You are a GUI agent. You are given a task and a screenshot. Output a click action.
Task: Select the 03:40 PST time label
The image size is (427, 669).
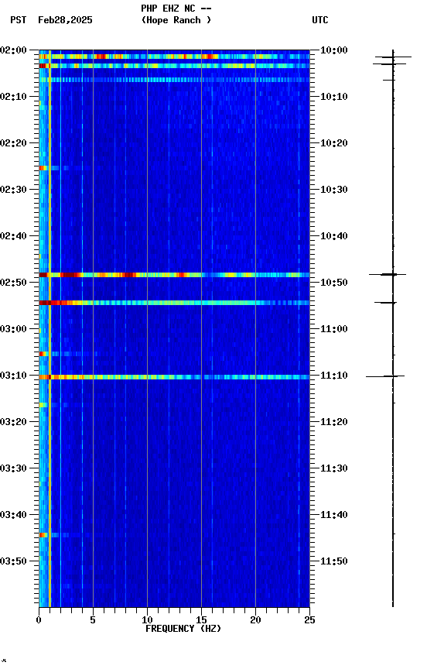click(x=13, y=515)
